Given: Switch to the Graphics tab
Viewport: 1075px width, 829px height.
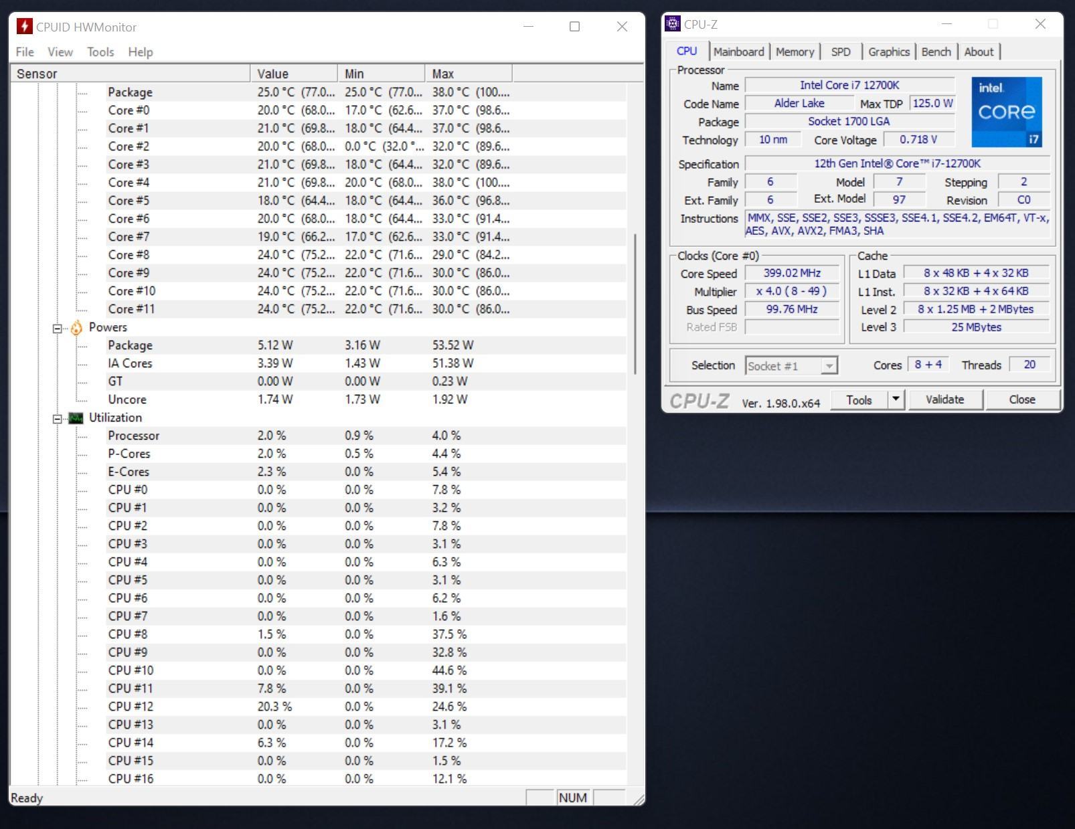Looking at the screenshot, I should click(x=889, y=52).
